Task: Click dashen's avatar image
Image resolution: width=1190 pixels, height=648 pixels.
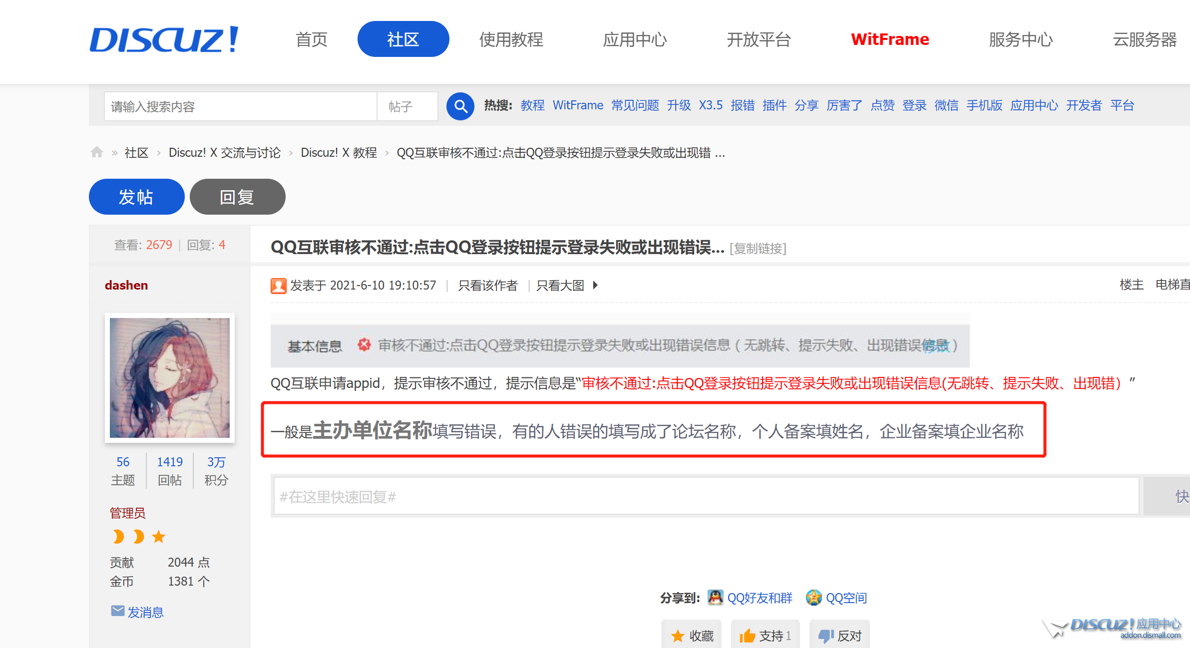Action: [x=170, y=378]
